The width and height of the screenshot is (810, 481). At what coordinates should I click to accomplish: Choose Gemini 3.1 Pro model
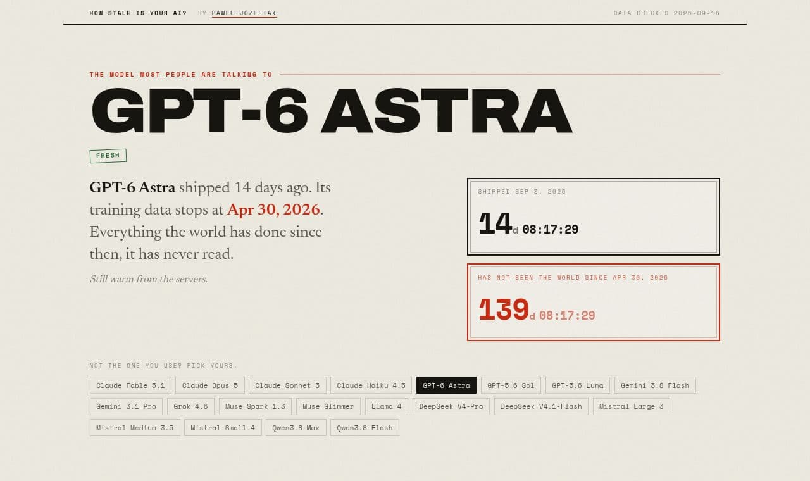click(x=126, y=406)
